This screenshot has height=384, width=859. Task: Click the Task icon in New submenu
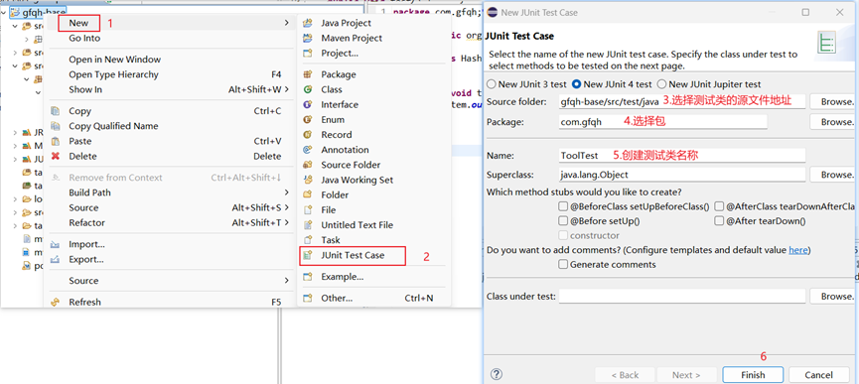308,239
